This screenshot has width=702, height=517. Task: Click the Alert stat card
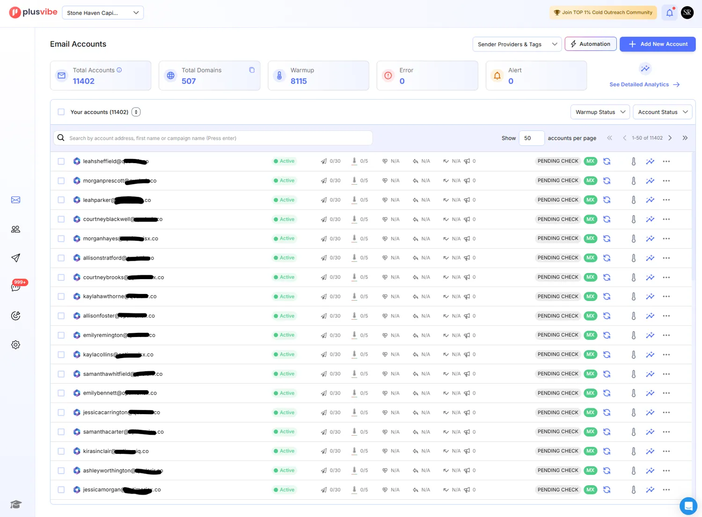coord(536,76)
